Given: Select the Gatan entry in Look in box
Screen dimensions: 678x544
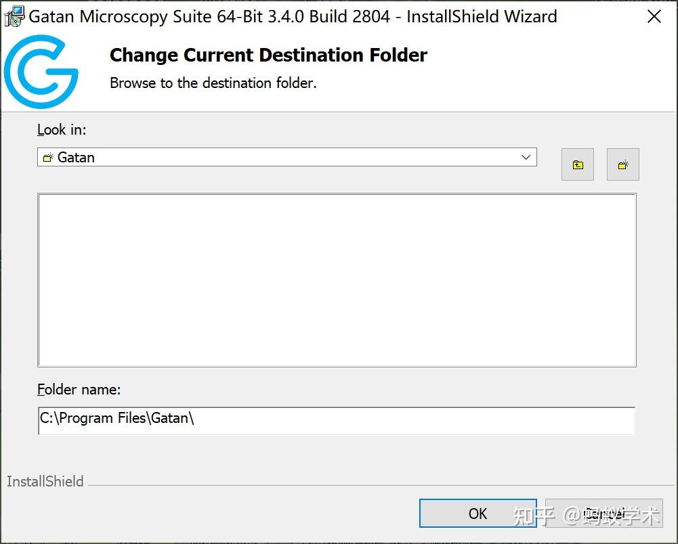Looking at the screenshot, I should (x=76, y=158).
